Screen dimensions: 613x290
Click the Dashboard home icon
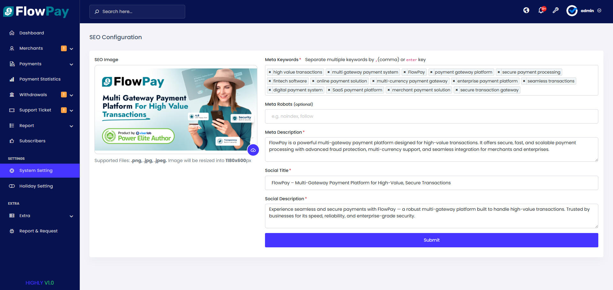coord(12,33)
